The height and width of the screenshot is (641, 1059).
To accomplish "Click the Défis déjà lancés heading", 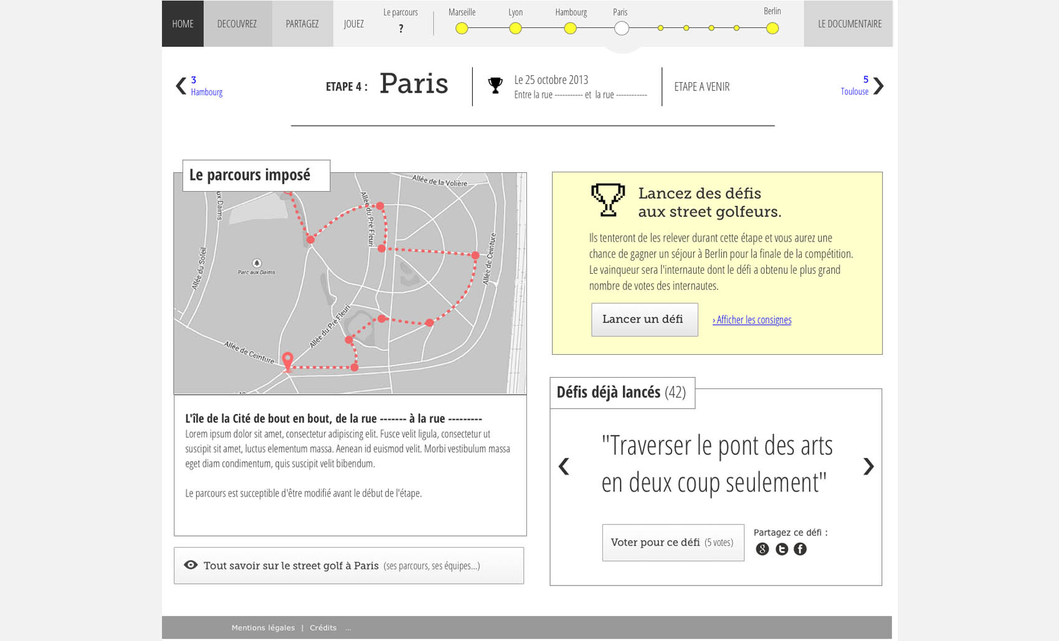I will pos(621,392).
